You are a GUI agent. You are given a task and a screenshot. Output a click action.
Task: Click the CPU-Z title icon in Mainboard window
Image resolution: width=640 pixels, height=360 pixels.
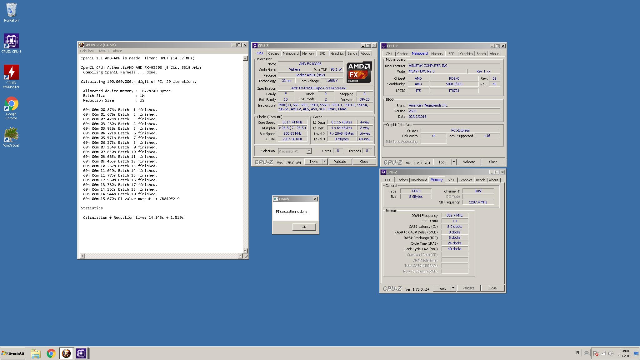coord(384,46)
